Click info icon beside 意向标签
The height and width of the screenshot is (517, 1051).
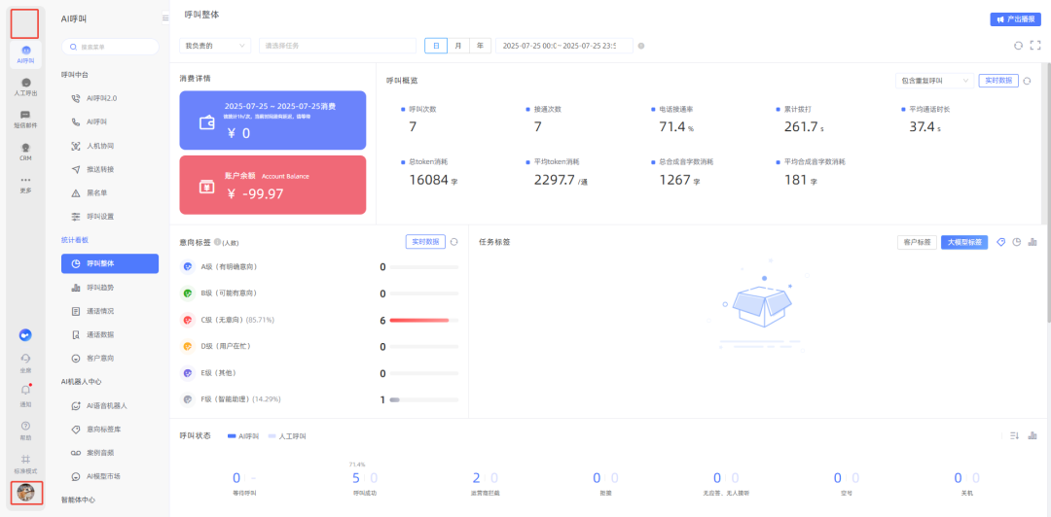(218, 242)
